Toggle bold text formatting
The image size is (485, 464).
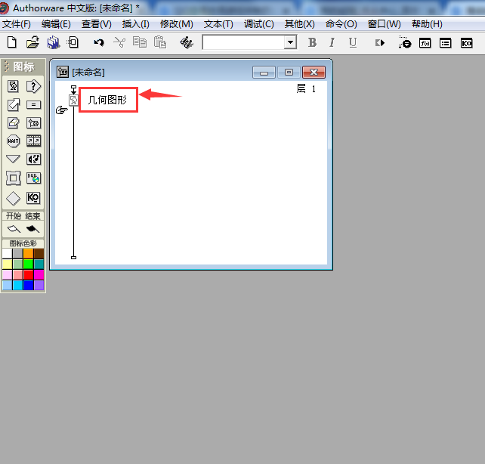click(313, 42)
